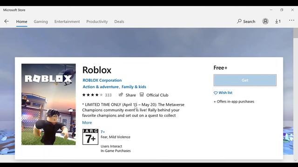Click the 333 ratings count
298x167 pixels.
[108, 95]
